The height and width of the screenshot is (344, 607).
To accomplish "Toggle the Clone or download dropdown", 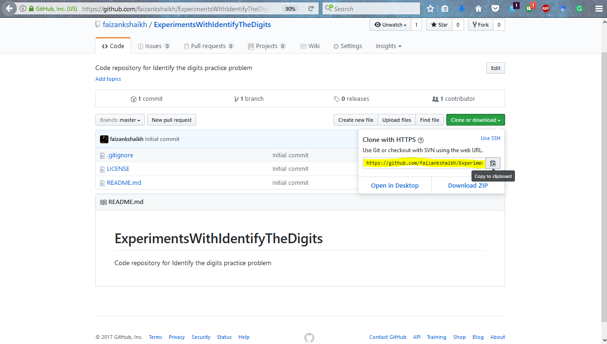I will point(475,120).
